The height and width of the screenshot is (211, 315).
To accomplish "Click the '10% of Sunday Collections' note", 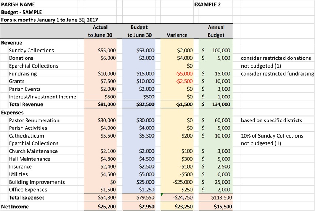I will click(x=272, y=136).
